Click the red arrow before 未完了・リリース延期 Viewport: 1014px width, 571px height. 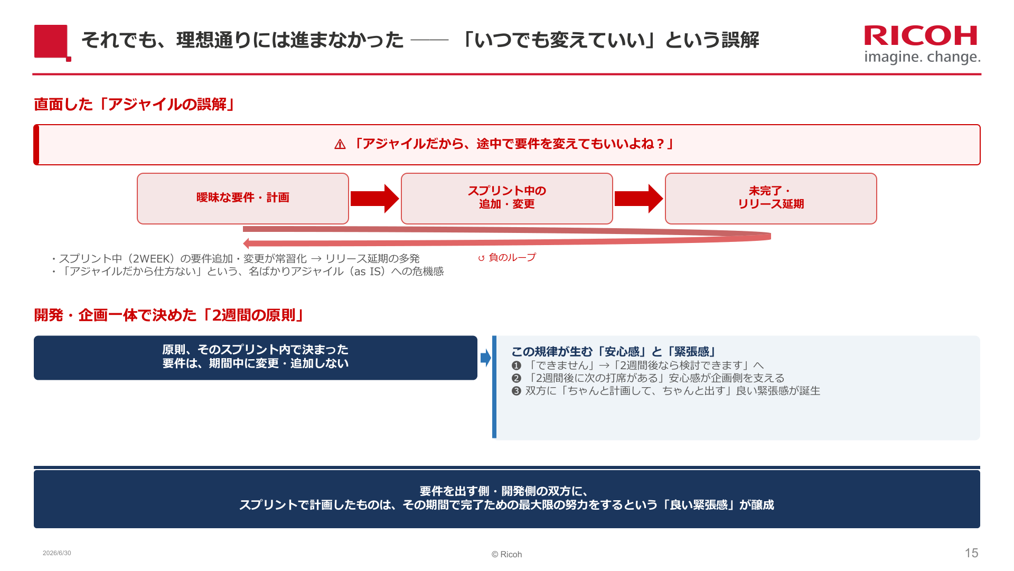point(639,199)
